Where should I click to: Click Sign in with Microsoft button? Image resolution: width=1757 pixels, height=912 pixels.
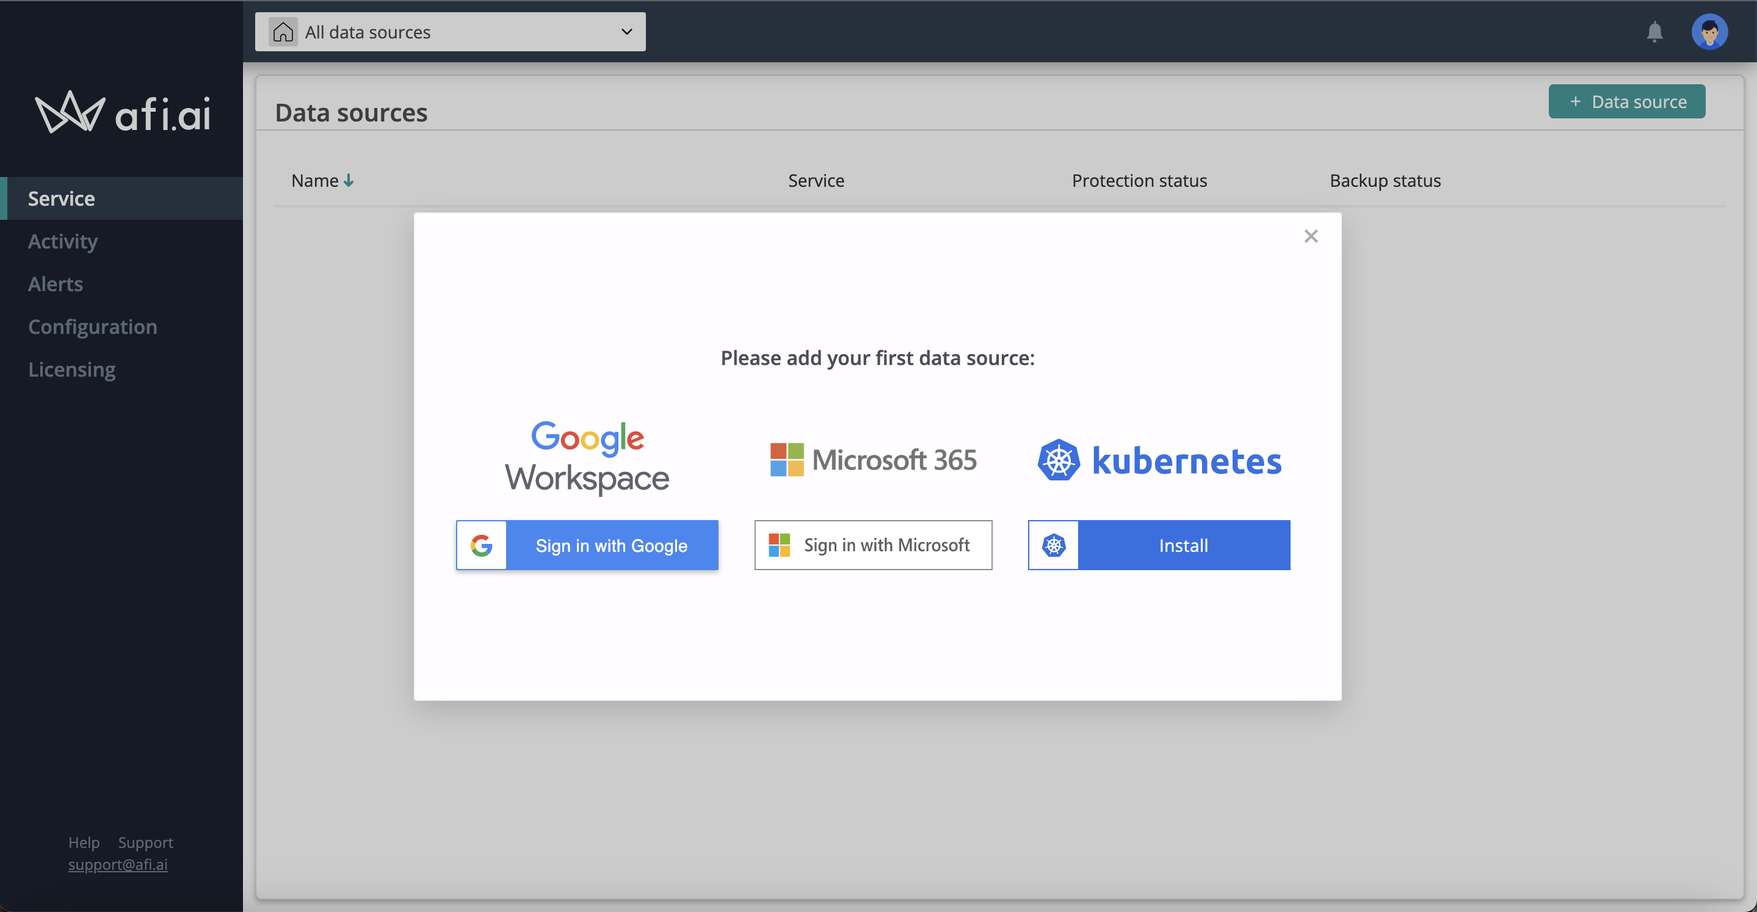coord(873,545)
